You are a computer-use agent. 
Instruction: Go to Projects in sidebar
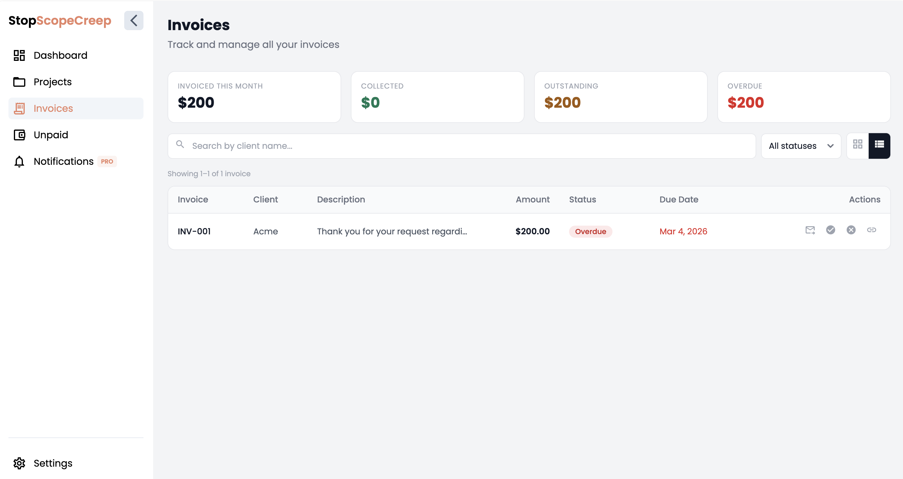pos(52,82)
